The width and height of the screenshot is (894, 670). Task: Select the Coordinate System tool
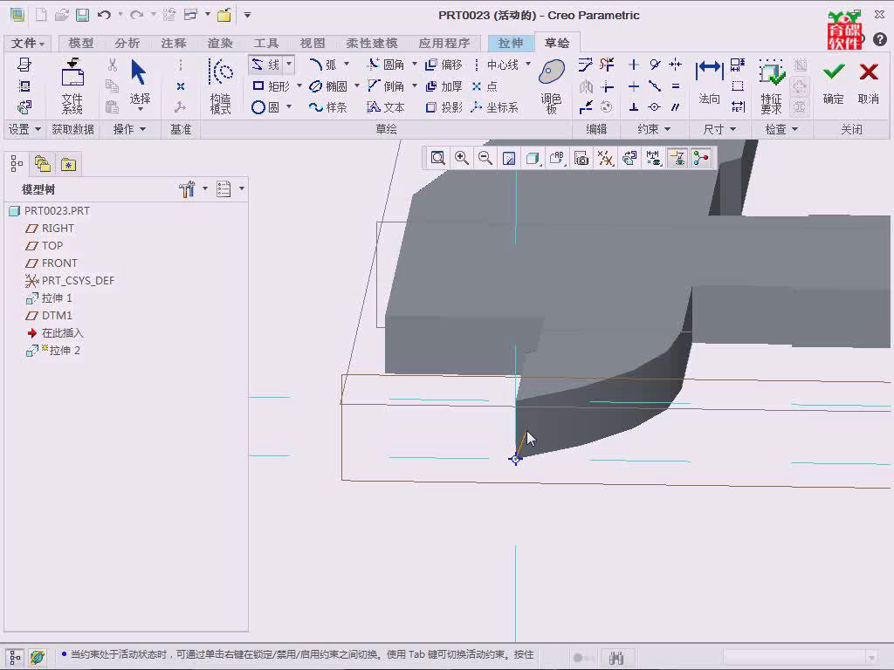(x=495, y=107)
